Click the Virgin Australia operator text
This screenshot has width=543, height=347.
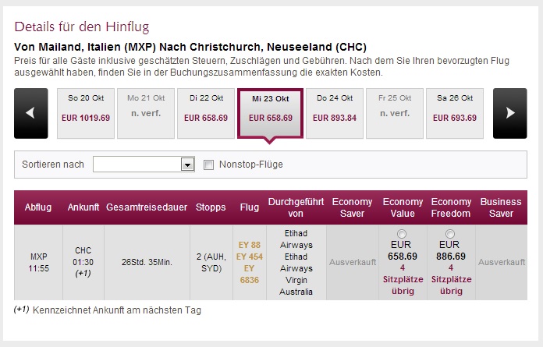tap(296, 285)
